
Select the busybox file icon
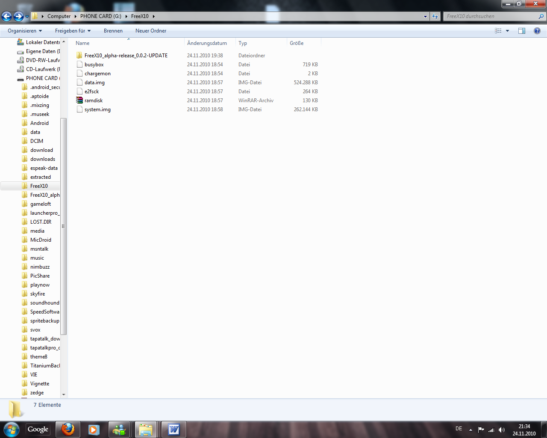79,65
